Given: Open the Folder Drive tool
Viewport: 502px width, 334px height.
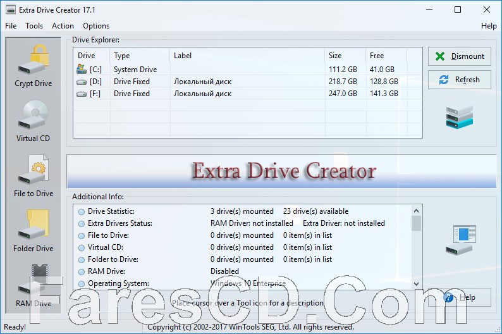Looking at the screenshot, I should tap(34, 231).
